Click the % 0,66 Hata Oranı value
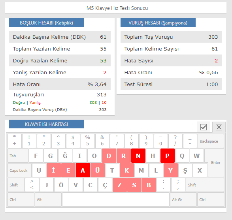232x220 pixels. 208,72
